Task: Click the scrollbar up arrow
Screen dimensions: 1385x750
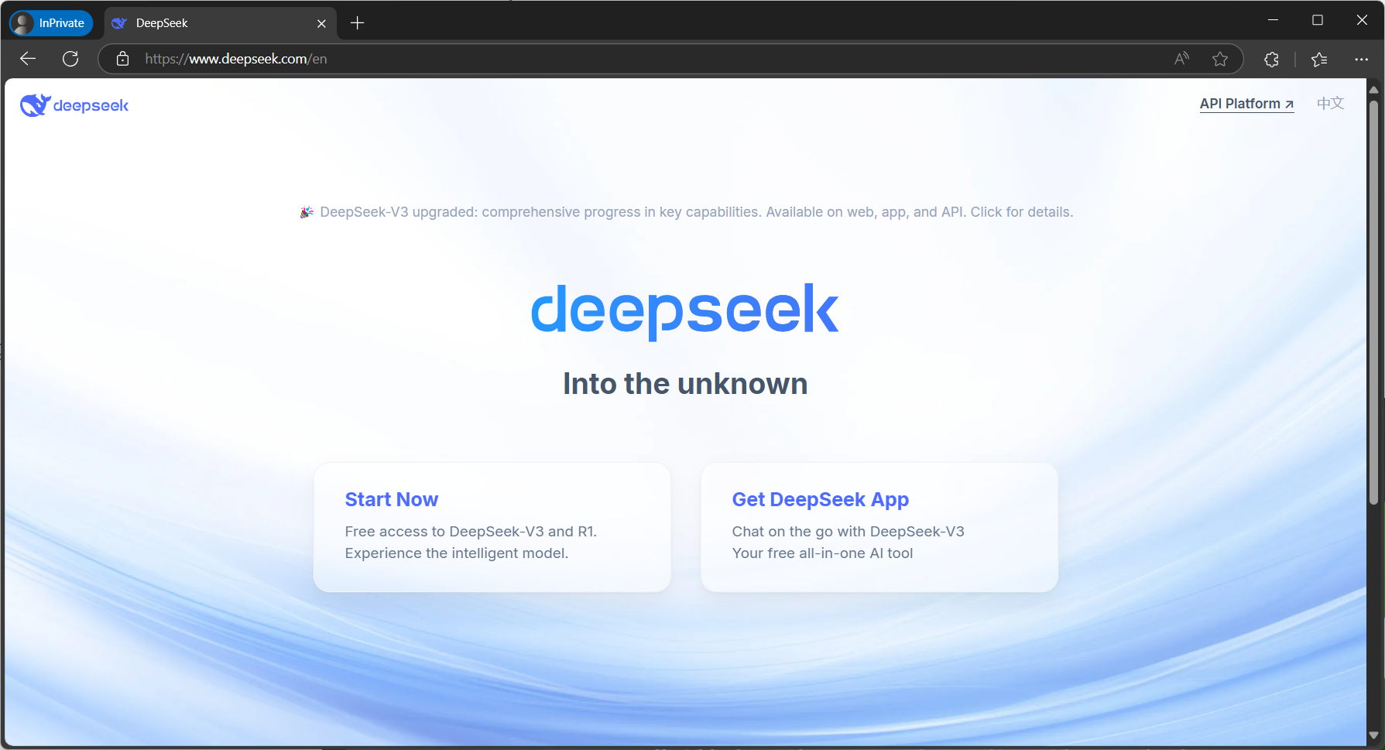Action: tap(1374, 90)
